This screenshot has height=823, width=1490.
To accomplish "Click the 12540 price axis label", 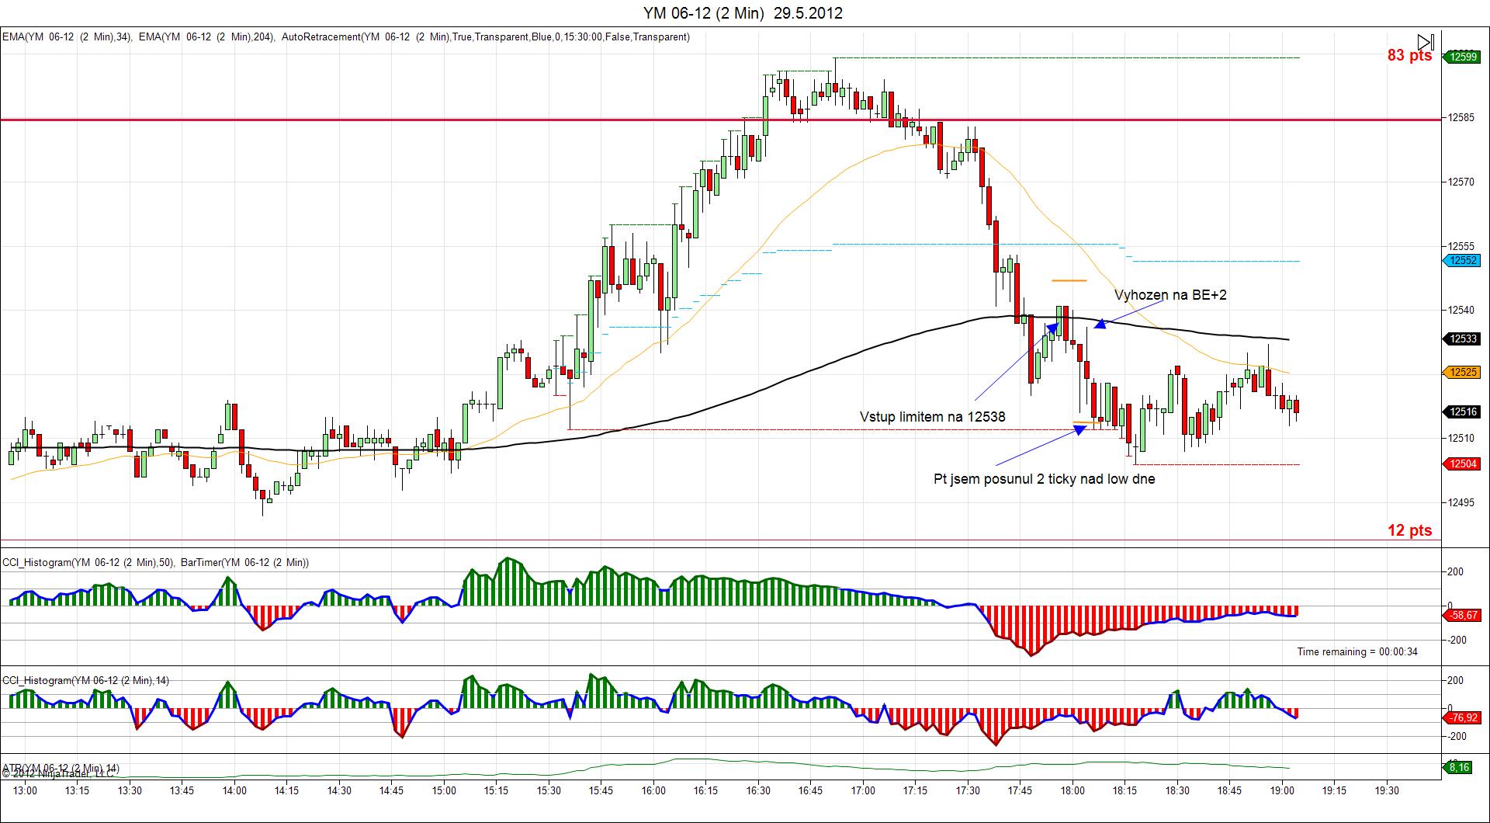I will click(x=1461, y=310).
